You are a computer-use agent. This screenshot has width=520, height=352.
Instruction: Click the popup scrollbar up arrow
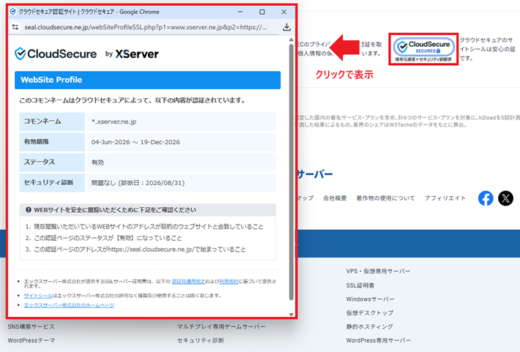click(x=291, y=40)
